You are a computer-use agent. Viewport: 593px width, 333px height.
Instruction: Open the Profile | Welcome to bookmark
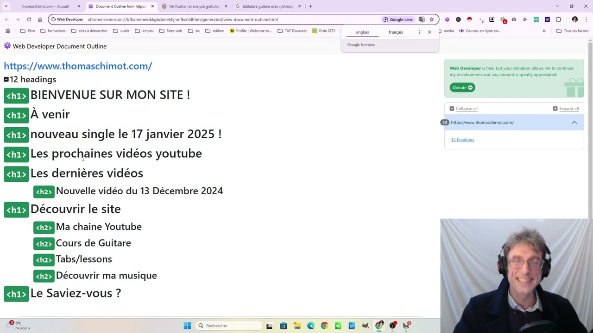point(251,31)
